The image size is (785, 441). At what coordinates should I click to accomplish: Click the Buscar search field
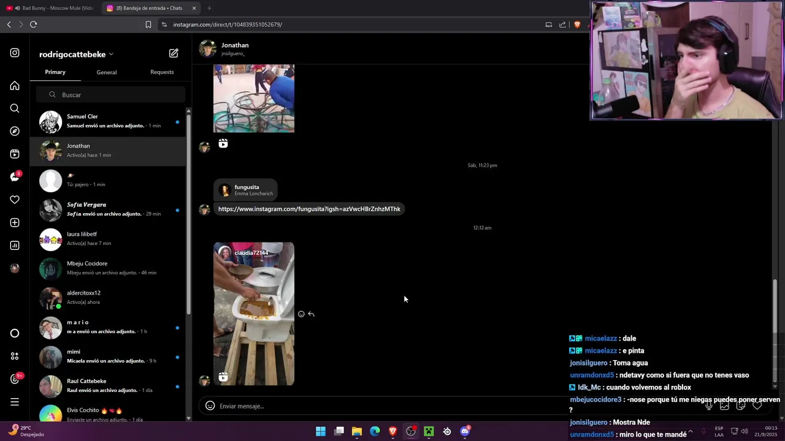tap(110, 95)
